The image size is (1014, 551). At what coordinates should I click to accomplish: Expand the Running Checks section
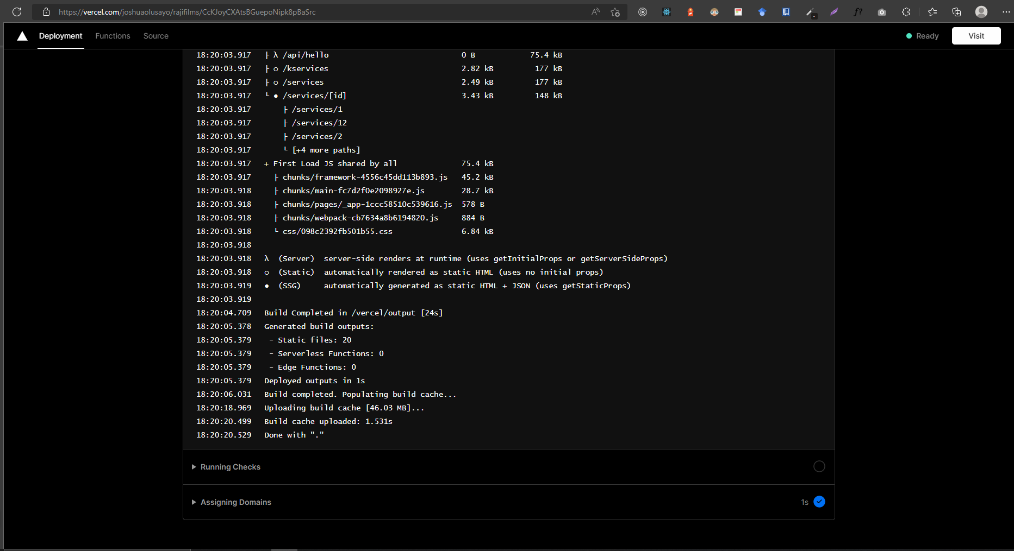click(x=231, y=466)
